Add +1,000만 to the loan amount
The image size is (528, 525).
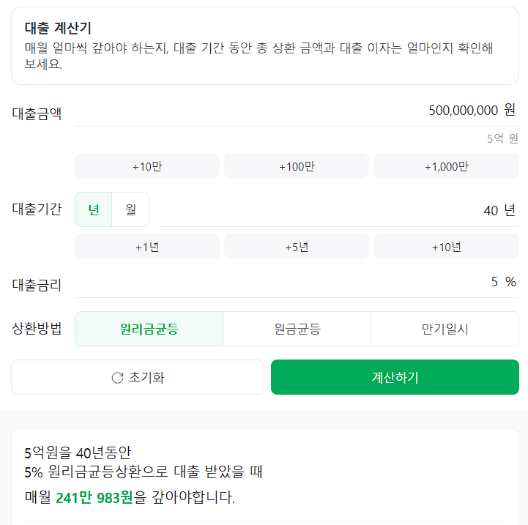[x=446, y=166]
